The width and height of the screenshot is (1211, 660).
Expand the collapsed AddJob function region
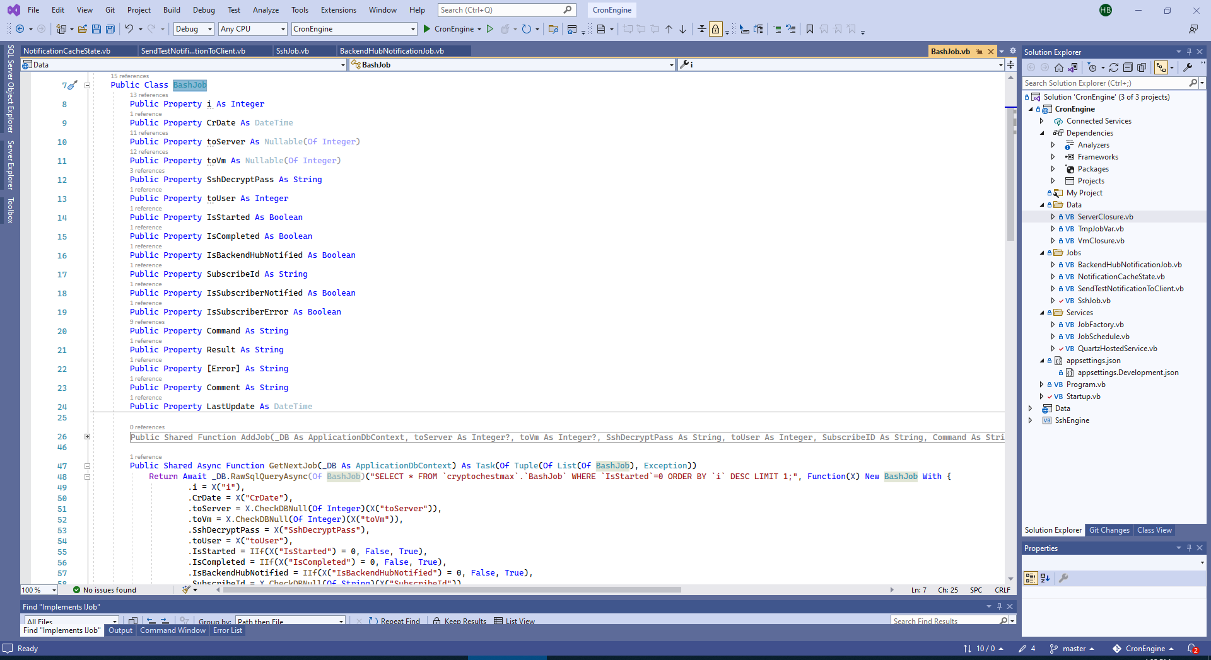click(x=87, y=437)
